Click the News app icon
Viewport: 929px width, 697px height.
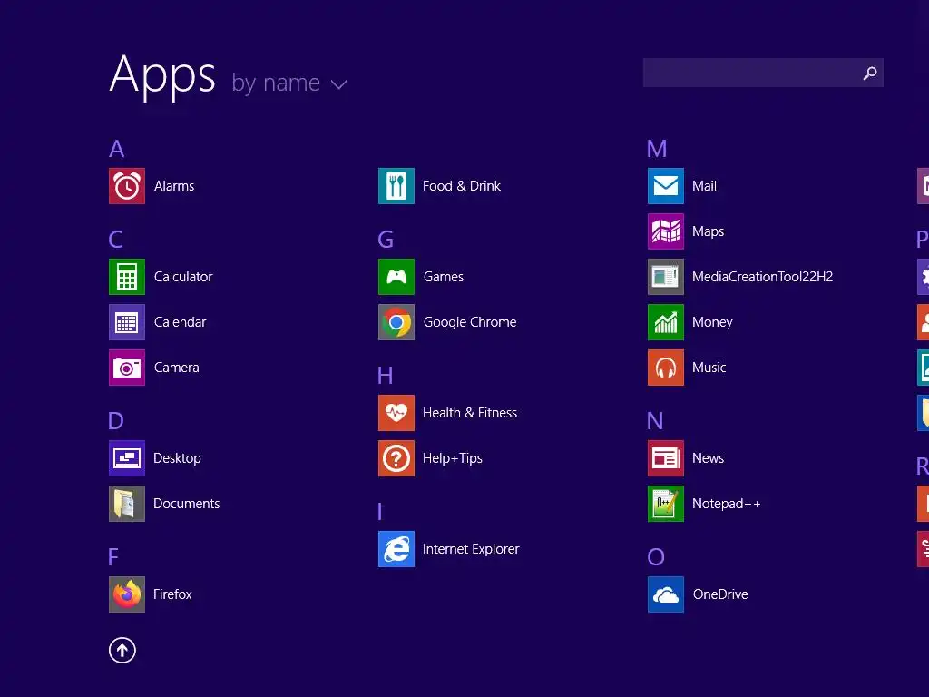coord(666,458)
